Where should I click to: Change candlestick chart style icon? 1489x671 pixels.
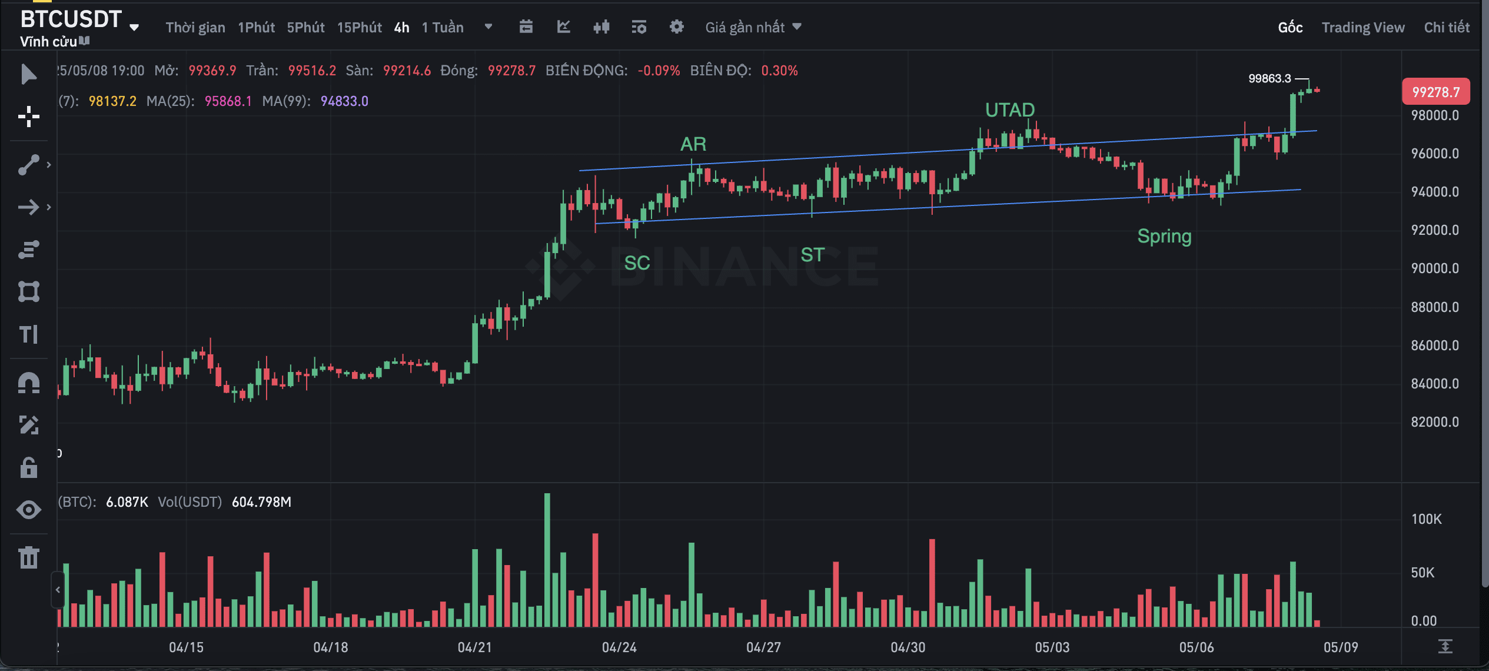click(x=601, y=26)
